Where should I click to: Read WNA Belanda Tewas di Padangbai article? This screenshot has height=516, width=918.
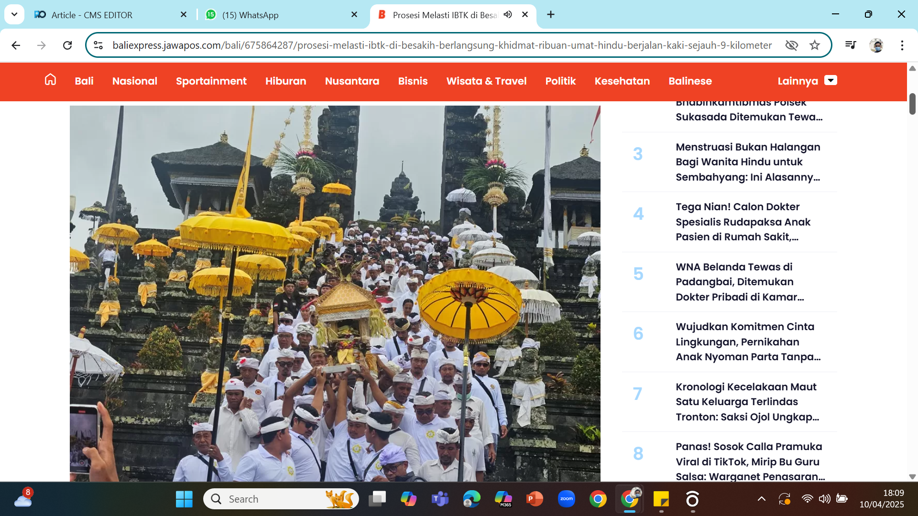point(740,282)
